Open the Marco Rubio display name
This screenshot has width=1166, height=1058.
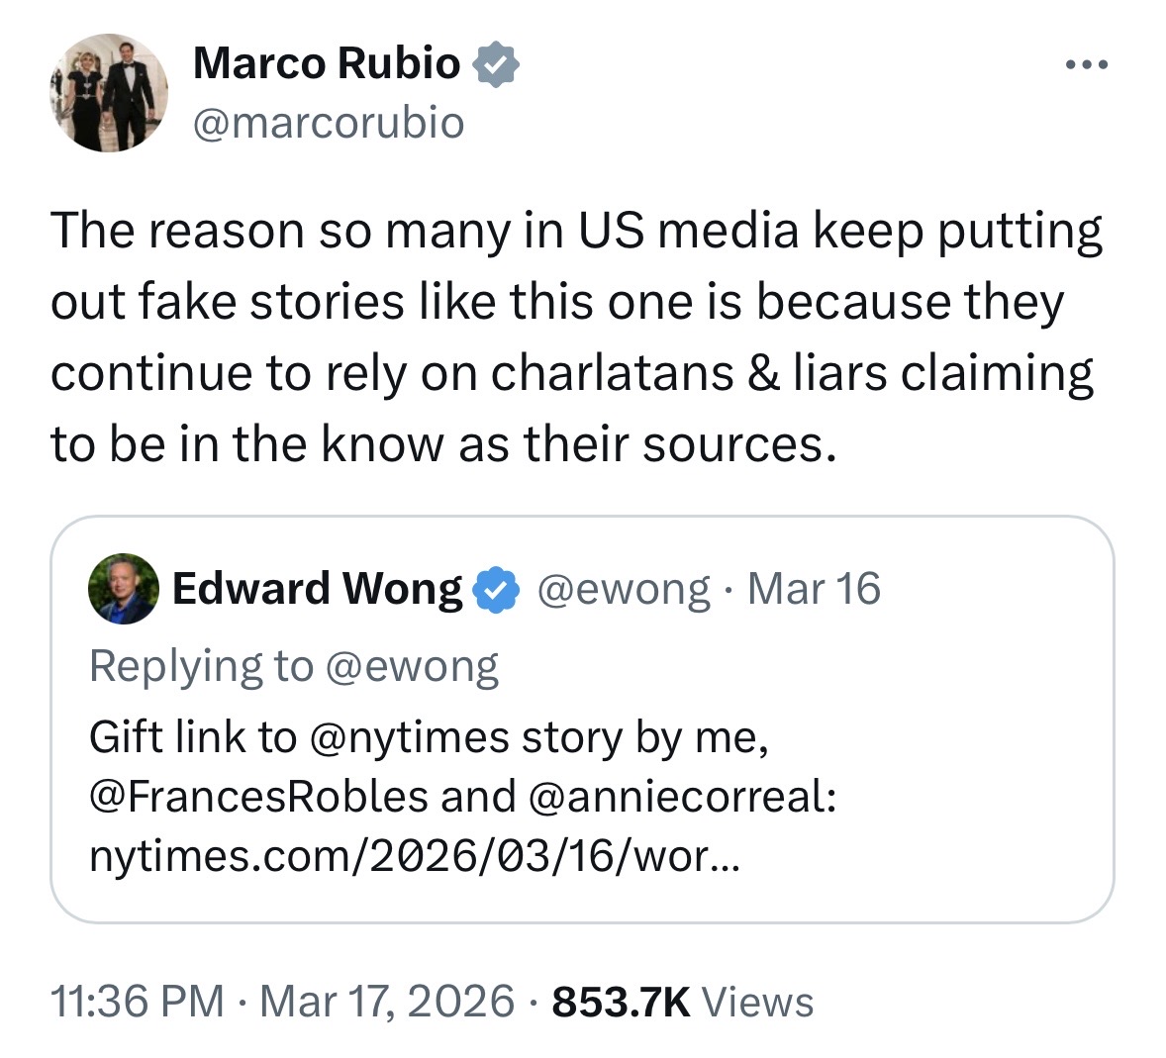click(327, 63)
